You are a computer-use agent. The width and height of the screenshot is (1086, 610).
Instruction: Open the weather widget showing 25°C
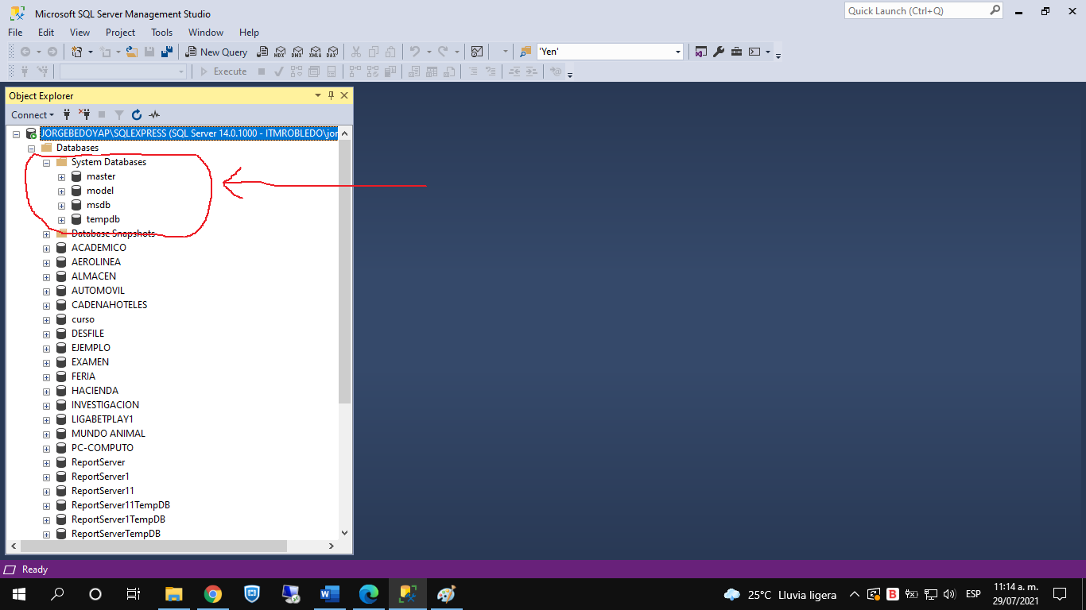(780, 594)
